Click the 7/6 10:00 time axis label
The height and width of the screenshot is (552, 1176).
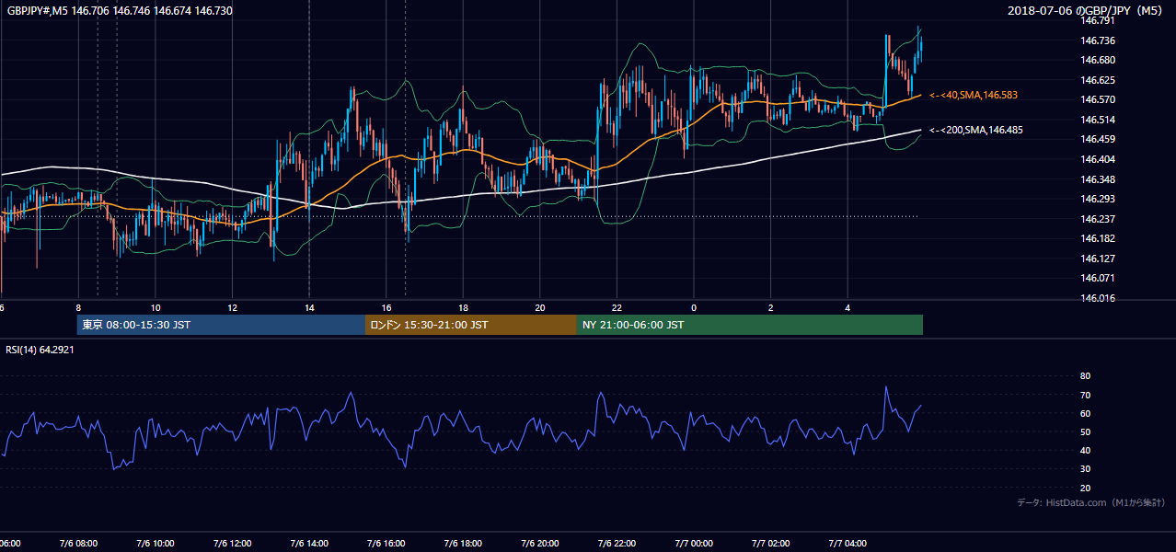tap(155, 543)
